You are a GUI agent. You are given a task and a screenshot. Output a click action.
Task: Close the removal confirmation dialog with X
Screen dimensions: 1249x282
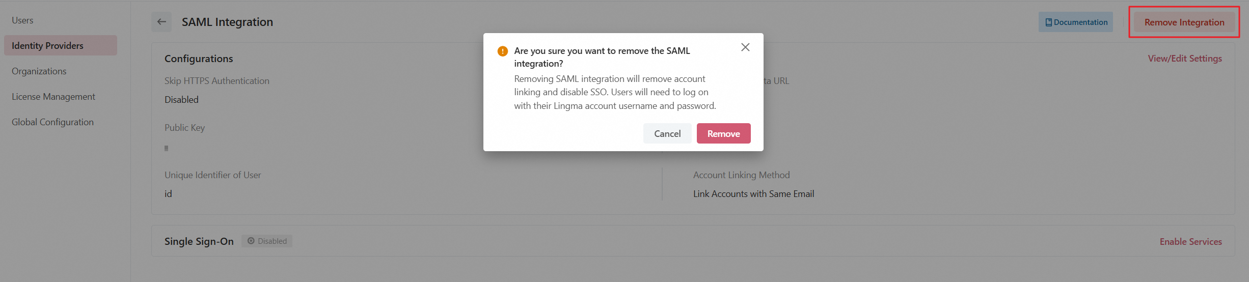tap(745, 47)
